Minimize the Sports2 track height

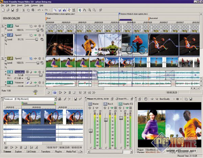(5, 58)
